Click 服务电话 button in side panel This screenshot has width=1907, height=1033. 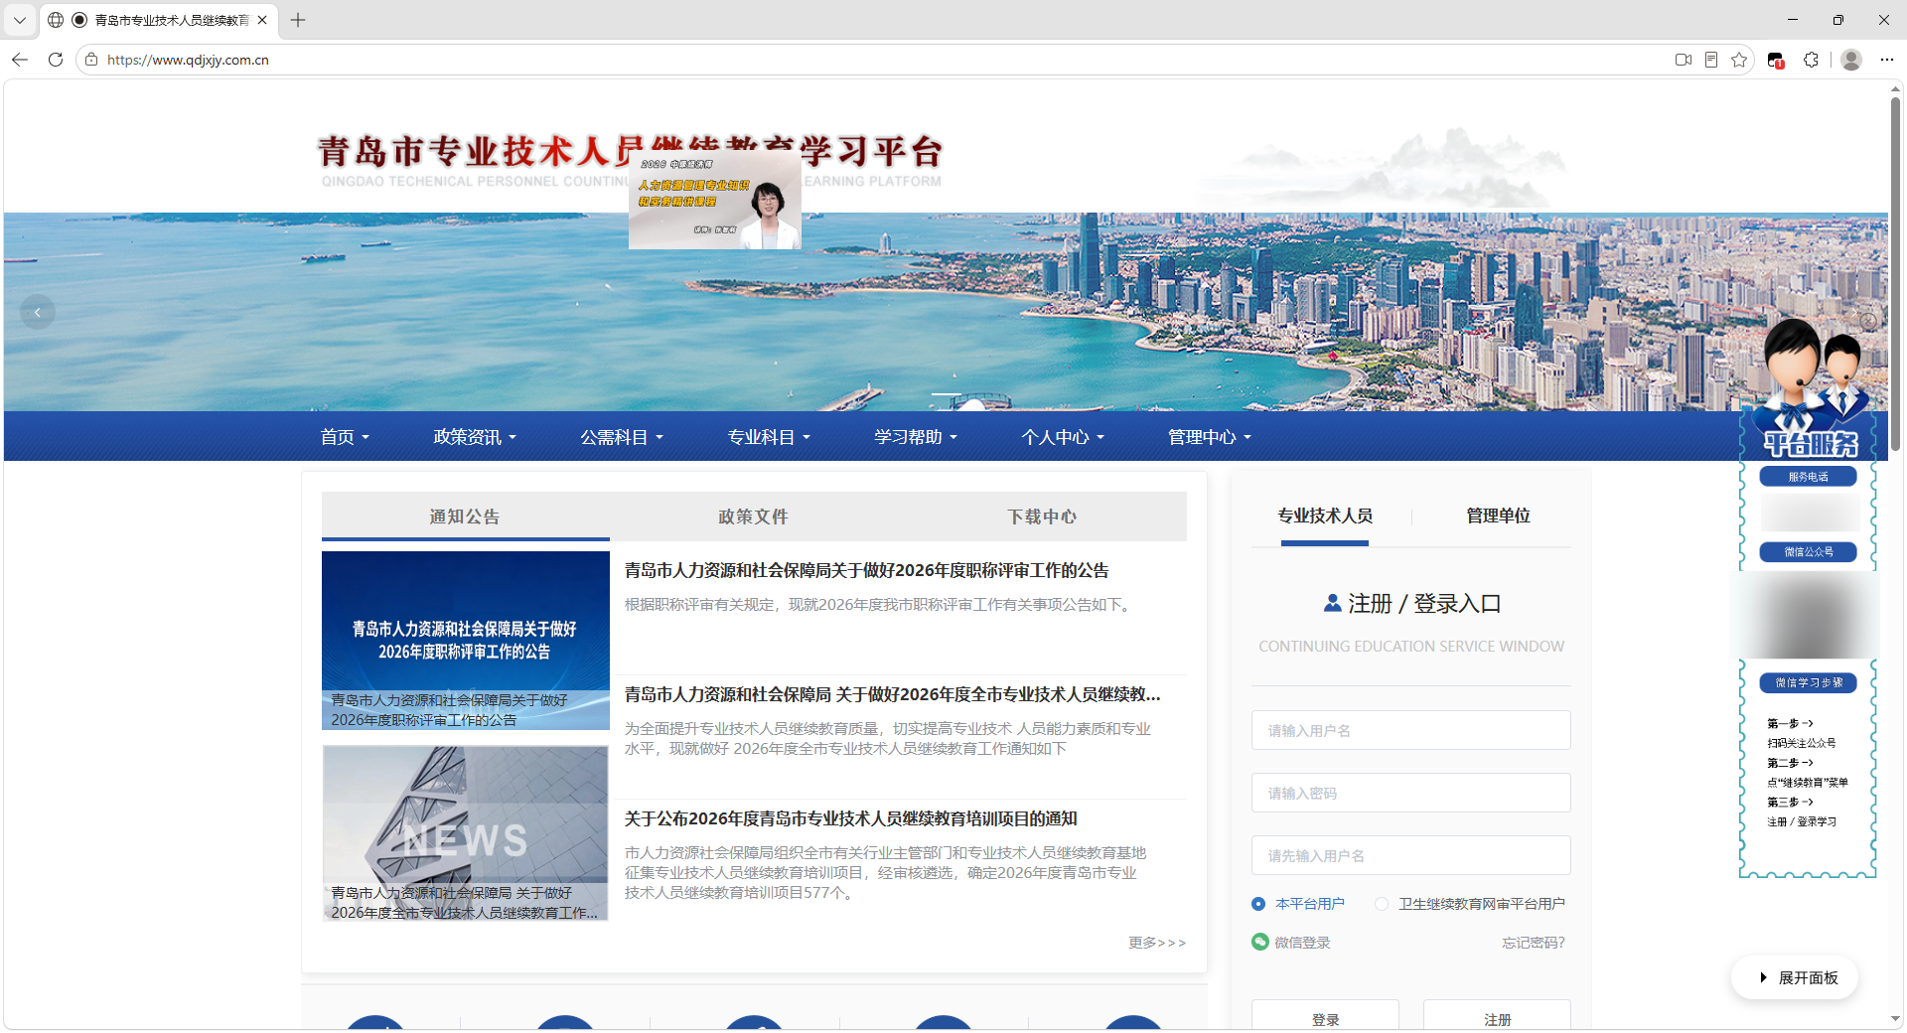coord(1808,477)
